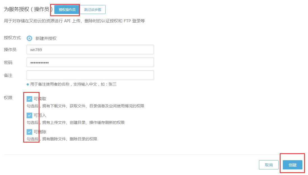Image resolution: width=308 pixels, height=175 pixels.
Task: Click the 可读取 description about 下载文件
Action: click(x=85, y=106)
